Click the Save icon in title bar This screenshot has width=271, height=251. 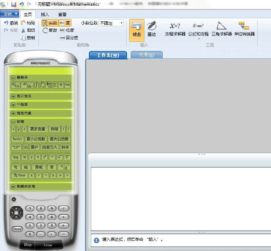click(14, 4)
